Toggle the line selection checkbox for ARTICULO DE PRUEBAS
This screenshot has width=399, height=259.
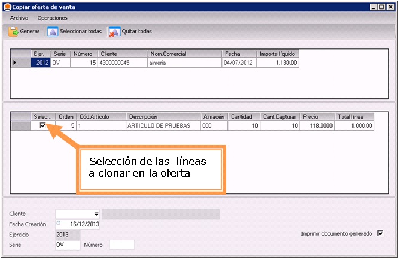tap(42, 126)
